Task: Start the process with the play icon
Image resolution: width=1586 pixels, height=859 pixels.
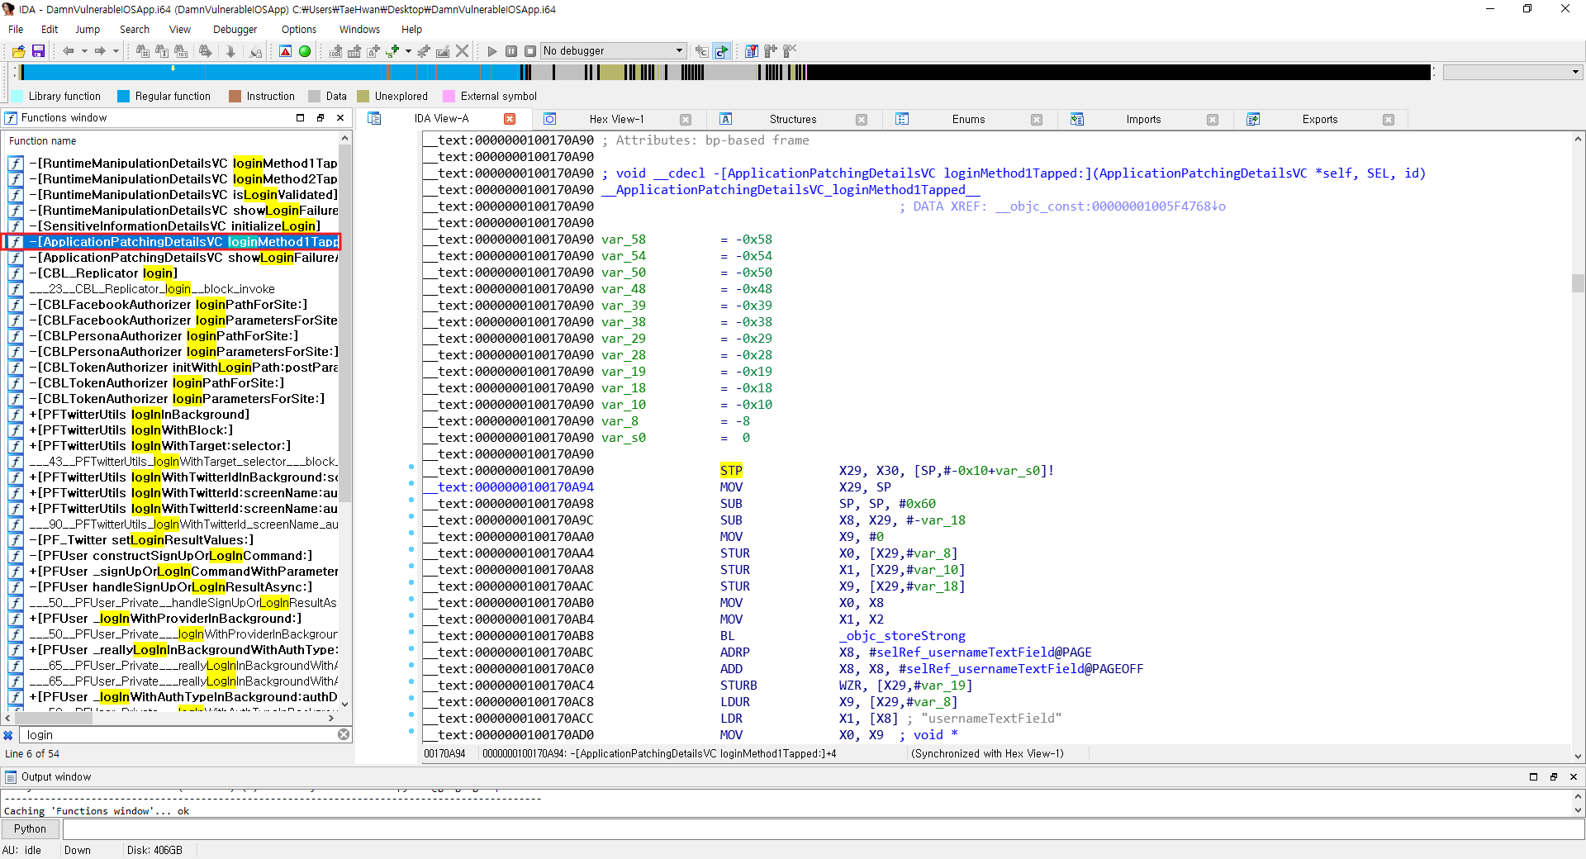Action: coord(492,51)
